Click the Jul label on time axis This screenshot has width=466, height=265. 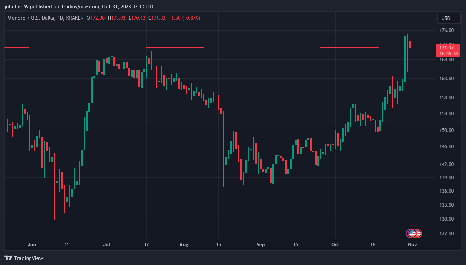point(106,245)
